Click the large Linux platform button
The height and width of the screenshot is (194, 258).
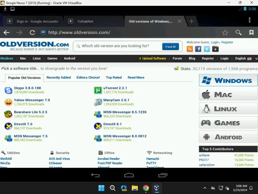[228, 109]
